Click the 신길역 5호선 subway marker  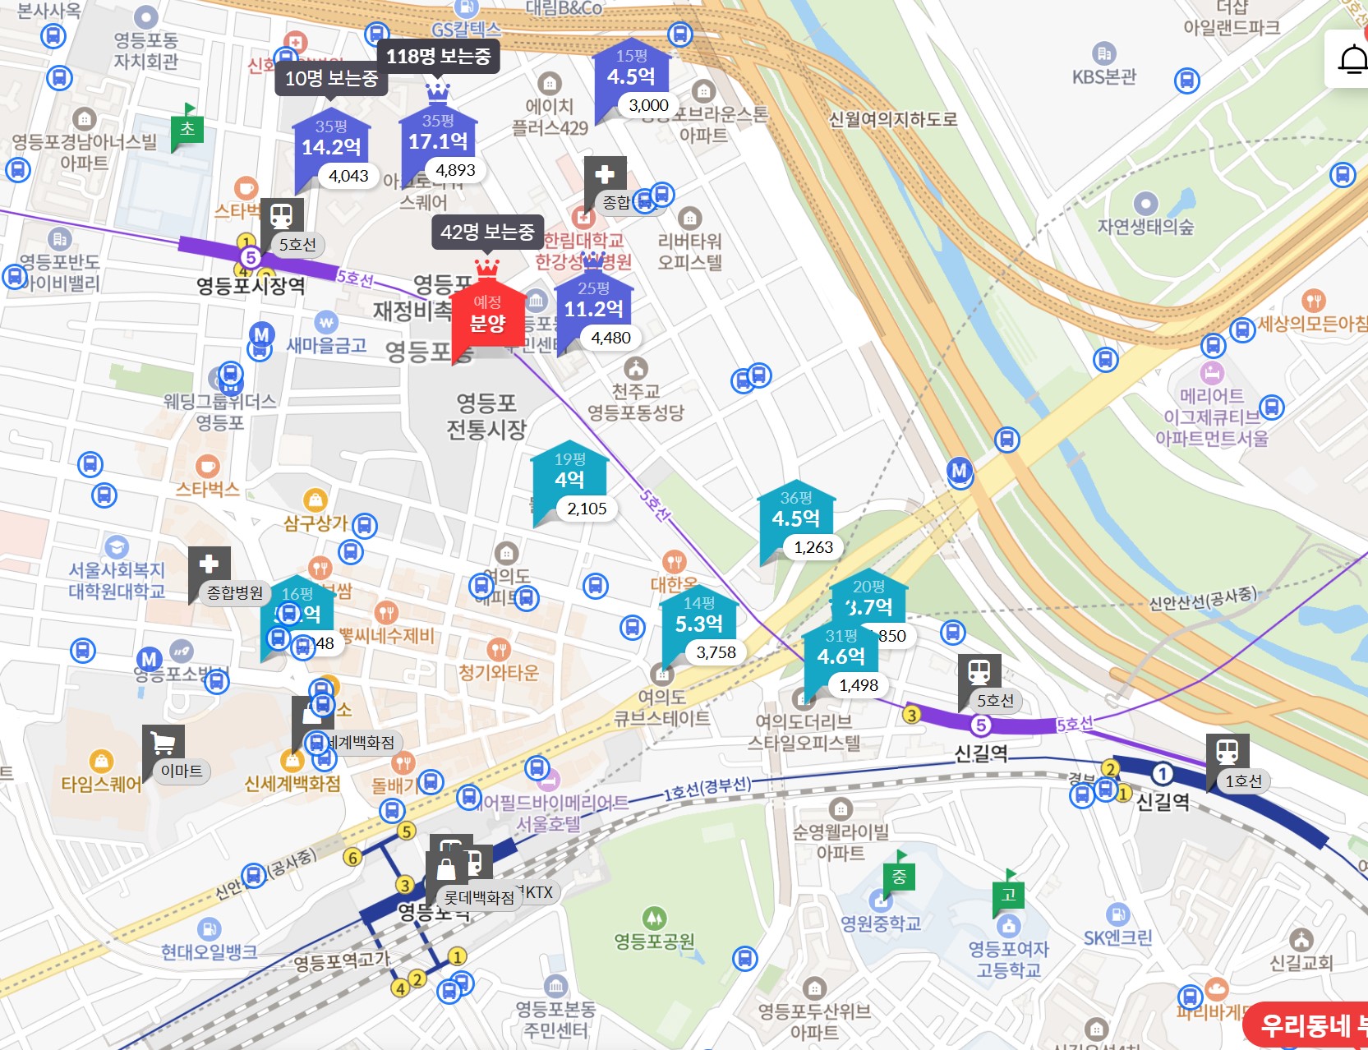[979, 674]
